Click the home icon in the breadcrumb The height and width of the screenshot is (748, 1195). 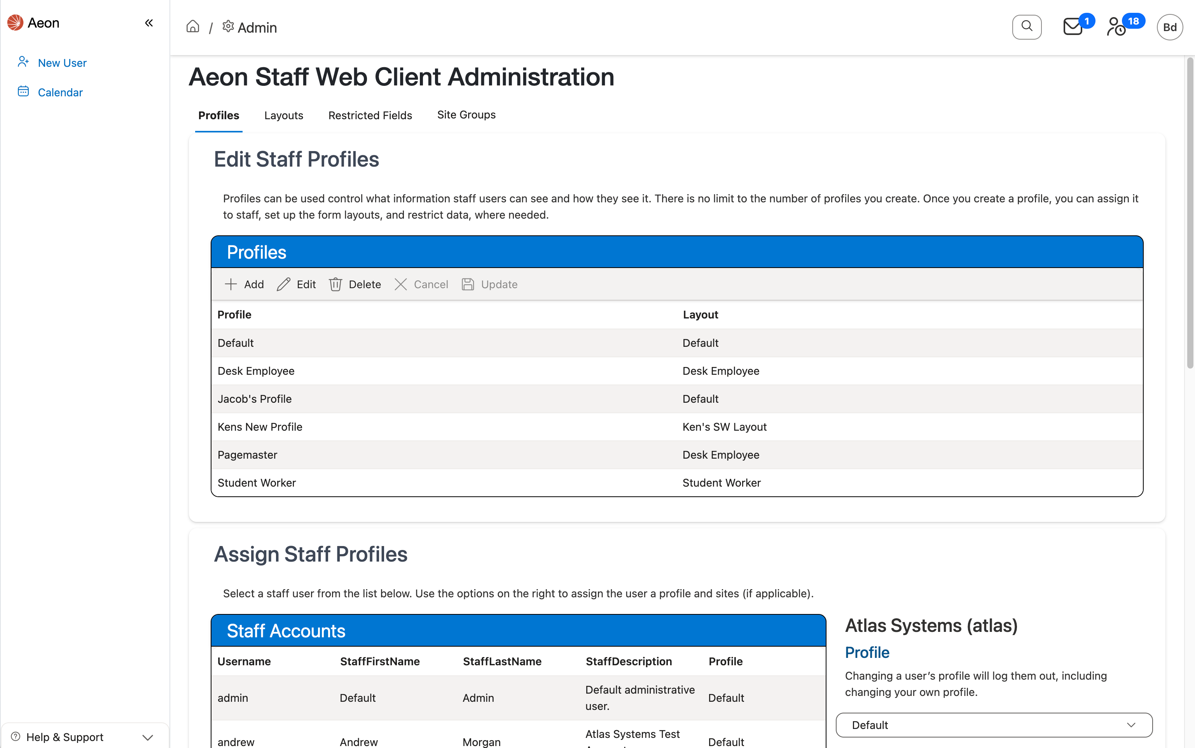pyautogui.click(x=193, y=26)
